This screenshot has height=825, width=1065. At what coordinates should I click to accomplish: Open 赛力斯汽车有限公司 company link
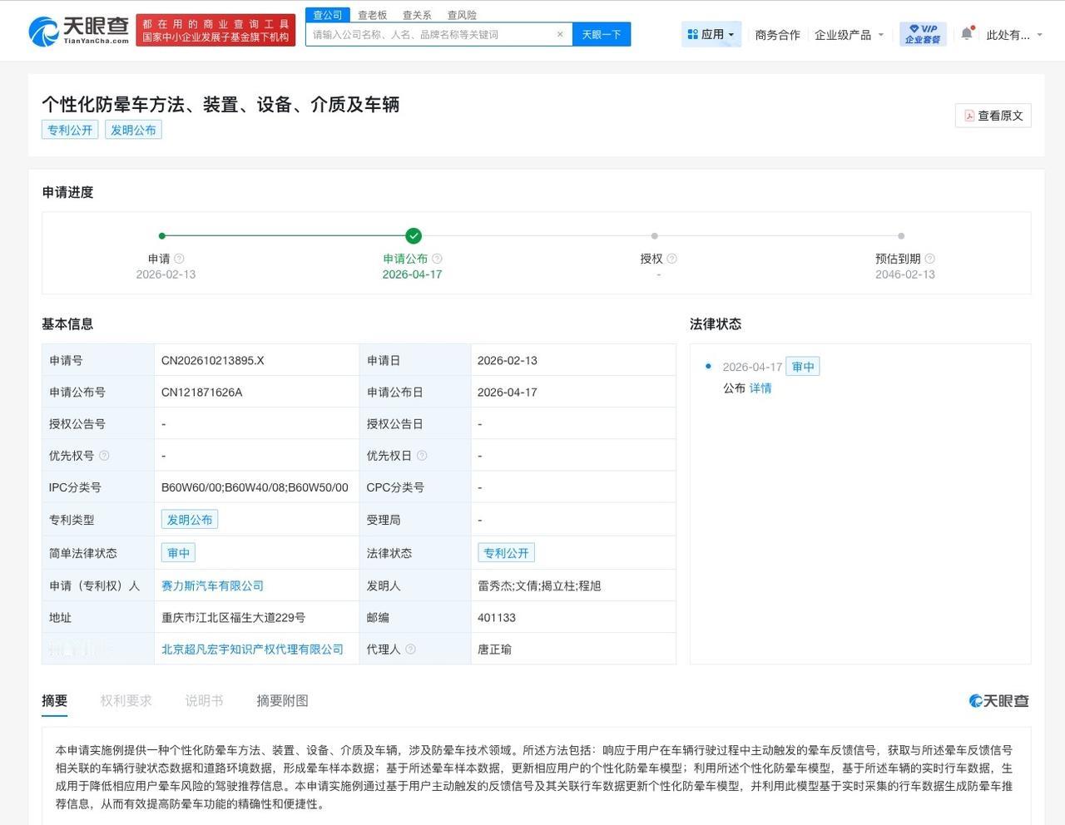(x=211, y=585)
